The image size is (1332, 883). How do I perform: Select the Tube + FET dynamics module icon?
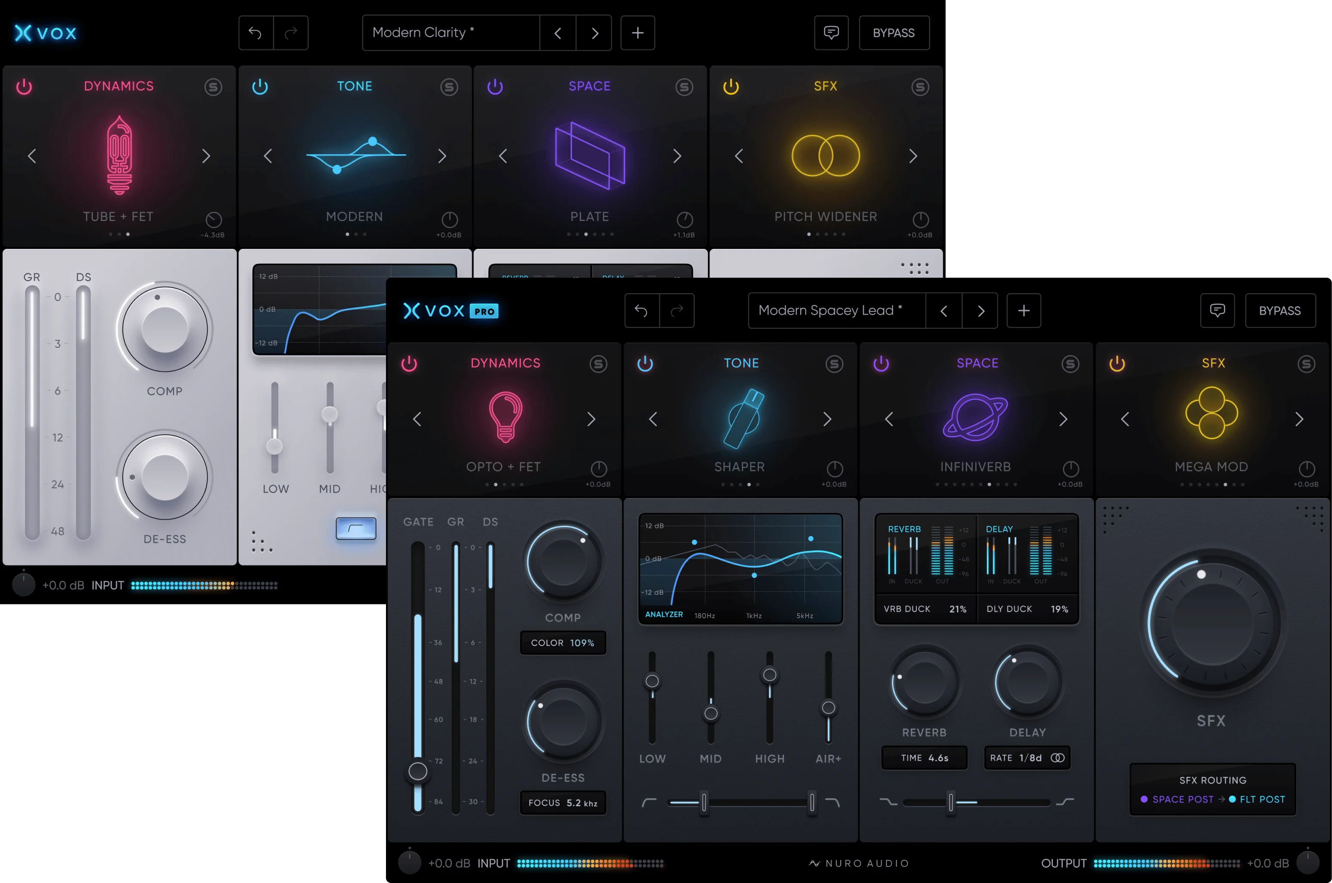(119, 156)
